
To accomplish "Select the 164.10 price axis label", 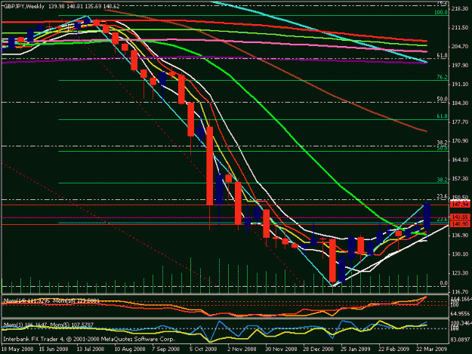I will pos(460,160).
